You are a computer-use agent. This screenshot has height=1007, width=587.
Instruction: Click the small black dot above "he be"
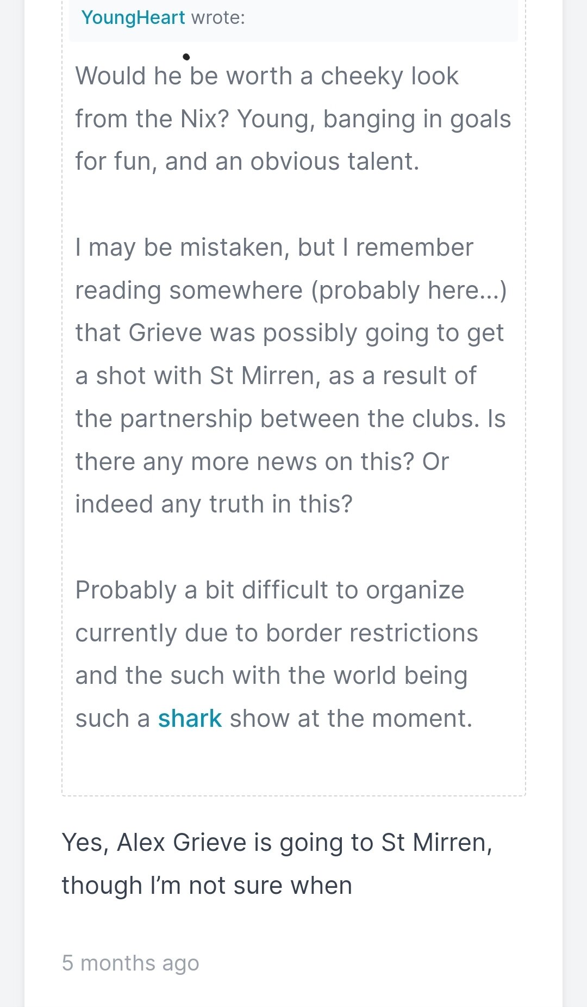(x=186, y=57)
